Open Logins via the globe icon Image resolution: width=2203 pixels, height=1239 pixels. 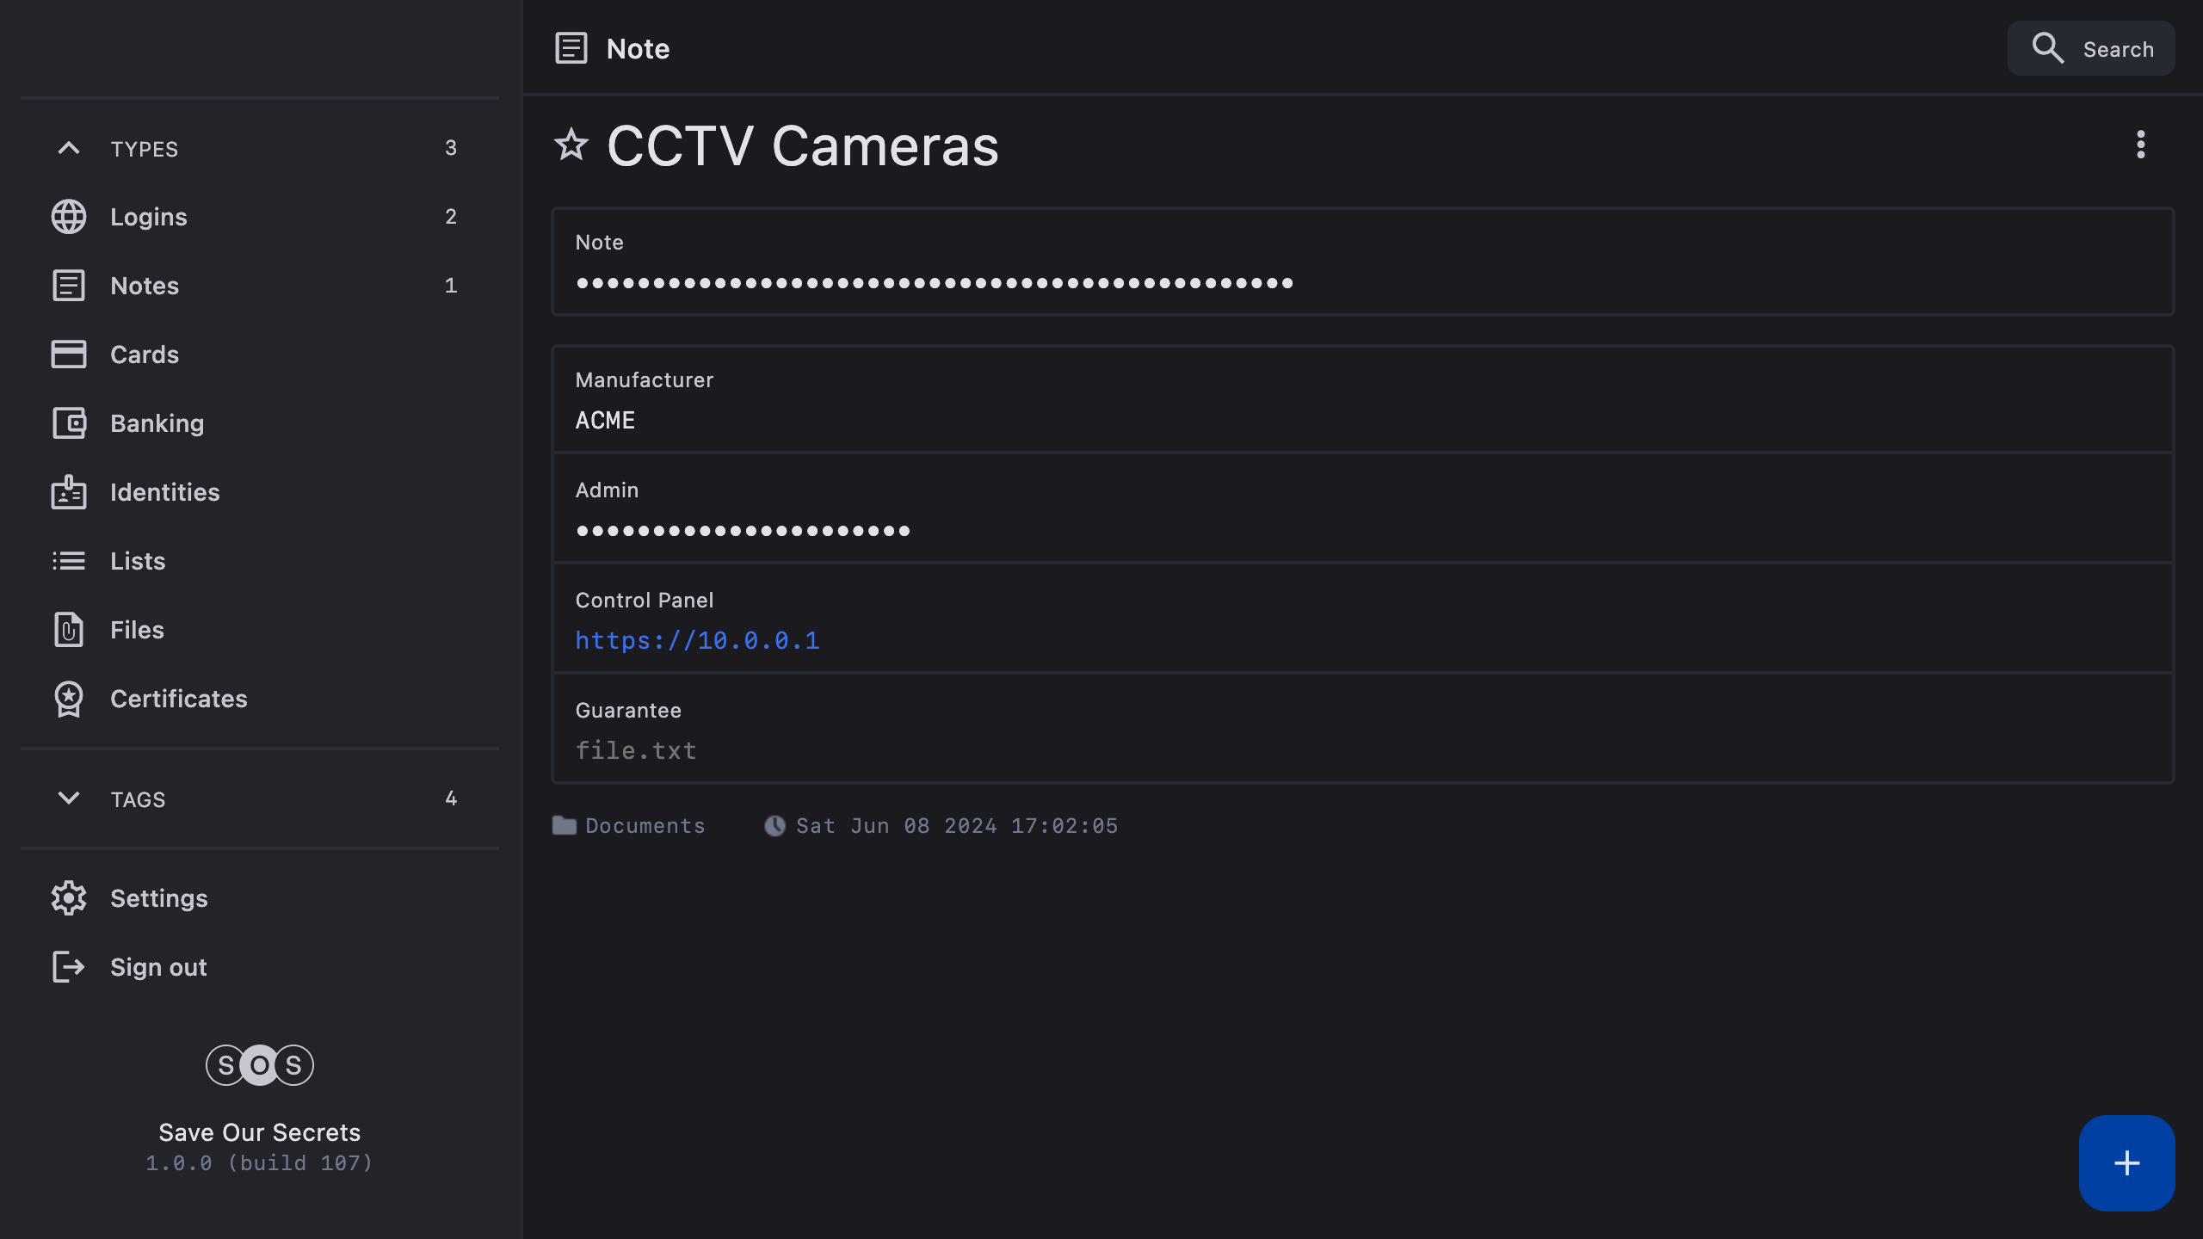point(69,217)
